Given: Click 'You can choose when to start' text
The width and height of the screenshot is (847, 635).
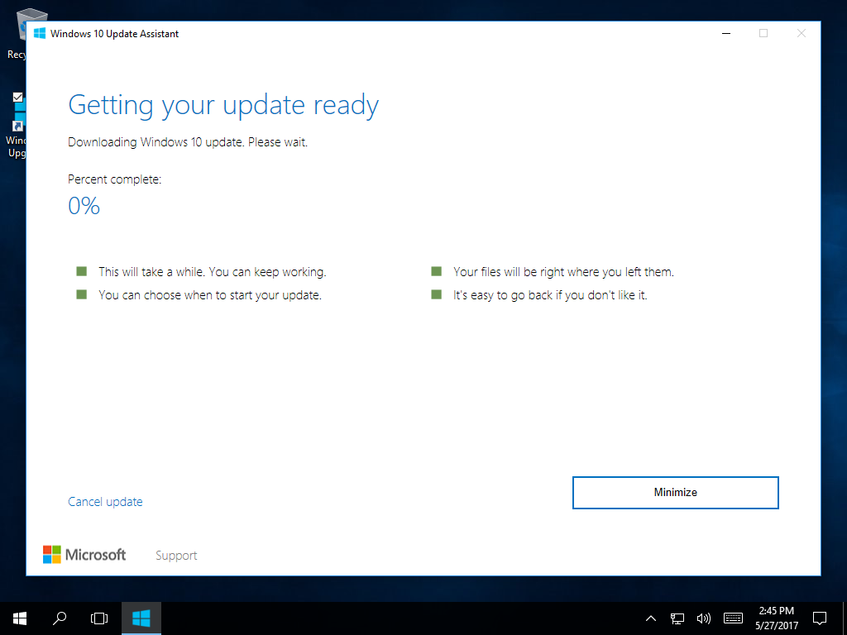Looking at the screenshot, I should click(x=210, y=295).
